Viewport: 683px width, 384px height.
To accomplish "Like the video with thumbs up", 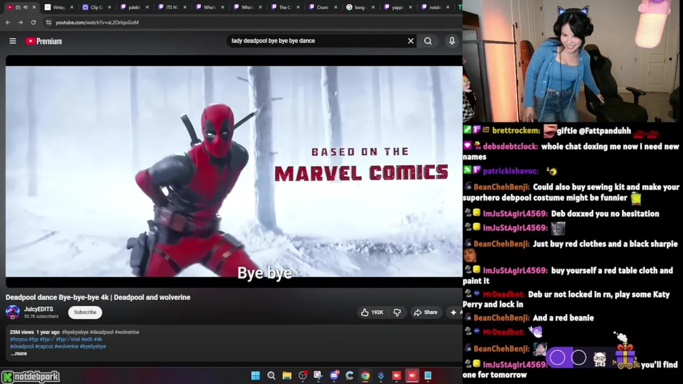I will coord(371,312).
